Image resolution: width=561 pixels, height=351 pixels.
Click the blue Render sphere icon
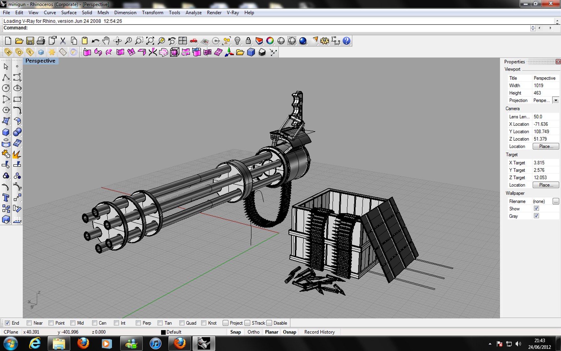303,41
